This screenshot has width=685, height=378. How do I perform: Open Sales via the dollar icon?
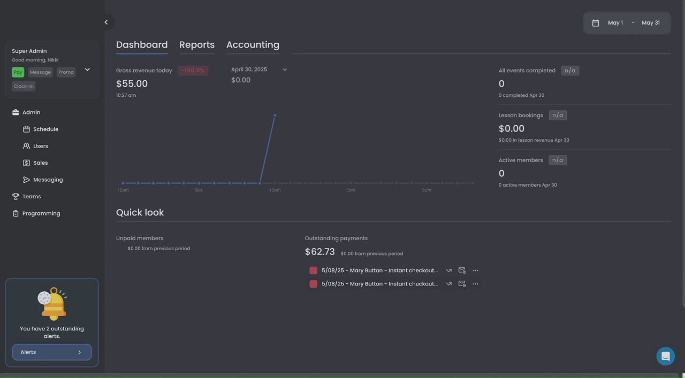click(26, 163)
